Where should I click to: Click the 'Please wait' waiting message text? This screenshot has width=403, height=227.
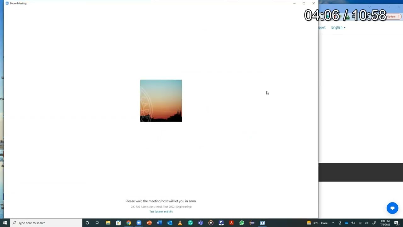[x=161, y=201]
